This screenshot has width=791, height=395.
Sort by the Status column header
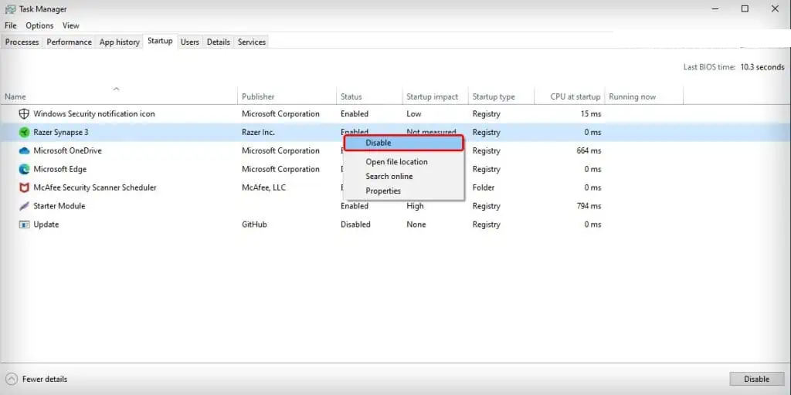(x=351, y=96)
